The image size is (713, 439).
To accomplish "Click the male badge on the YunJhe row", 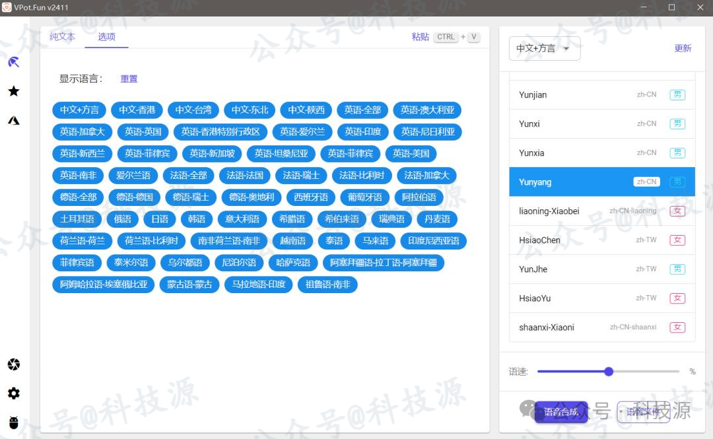I will click(677, 269).
